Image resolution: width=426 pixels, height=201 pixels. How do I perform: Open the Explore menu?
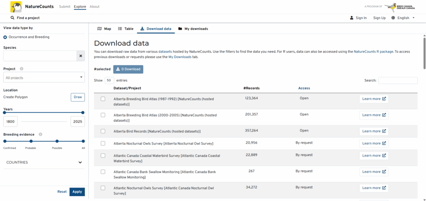click(x=80, y=7)
